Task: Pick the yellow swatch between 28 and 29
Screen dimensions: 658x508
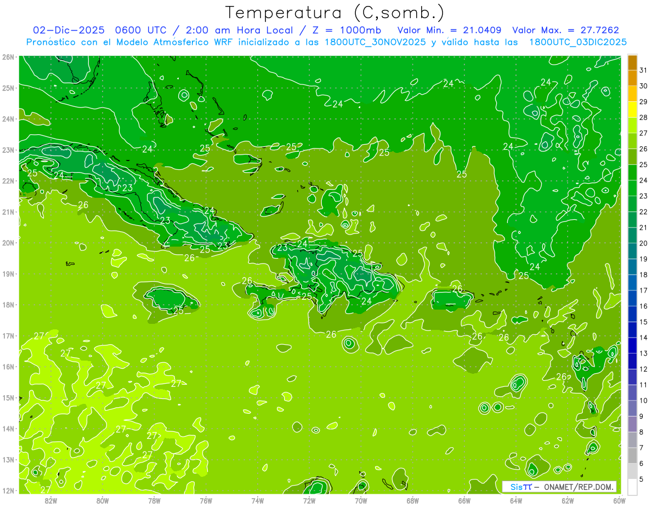Action: click(632, 110)
